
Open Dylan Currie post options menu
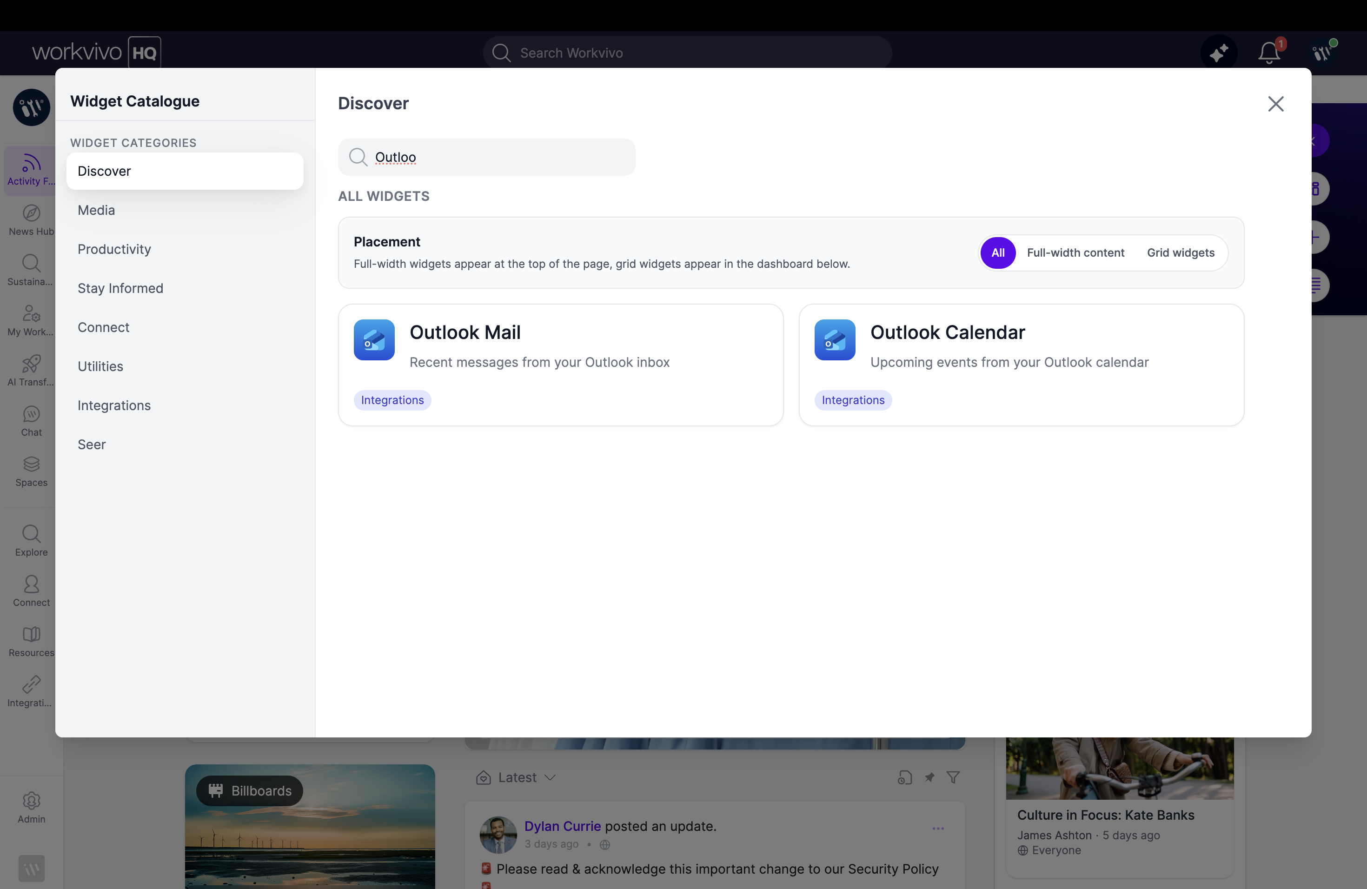(x=938, y=829)
